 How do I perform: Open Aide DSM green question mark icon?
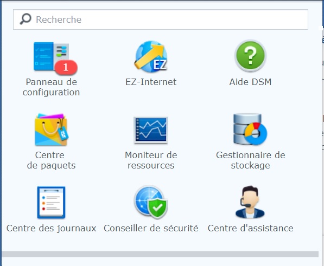click(250, 56)
